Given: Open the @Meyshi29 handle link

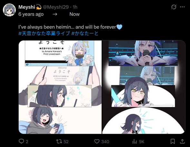Looking at the screenshot, I should (56, 7).
